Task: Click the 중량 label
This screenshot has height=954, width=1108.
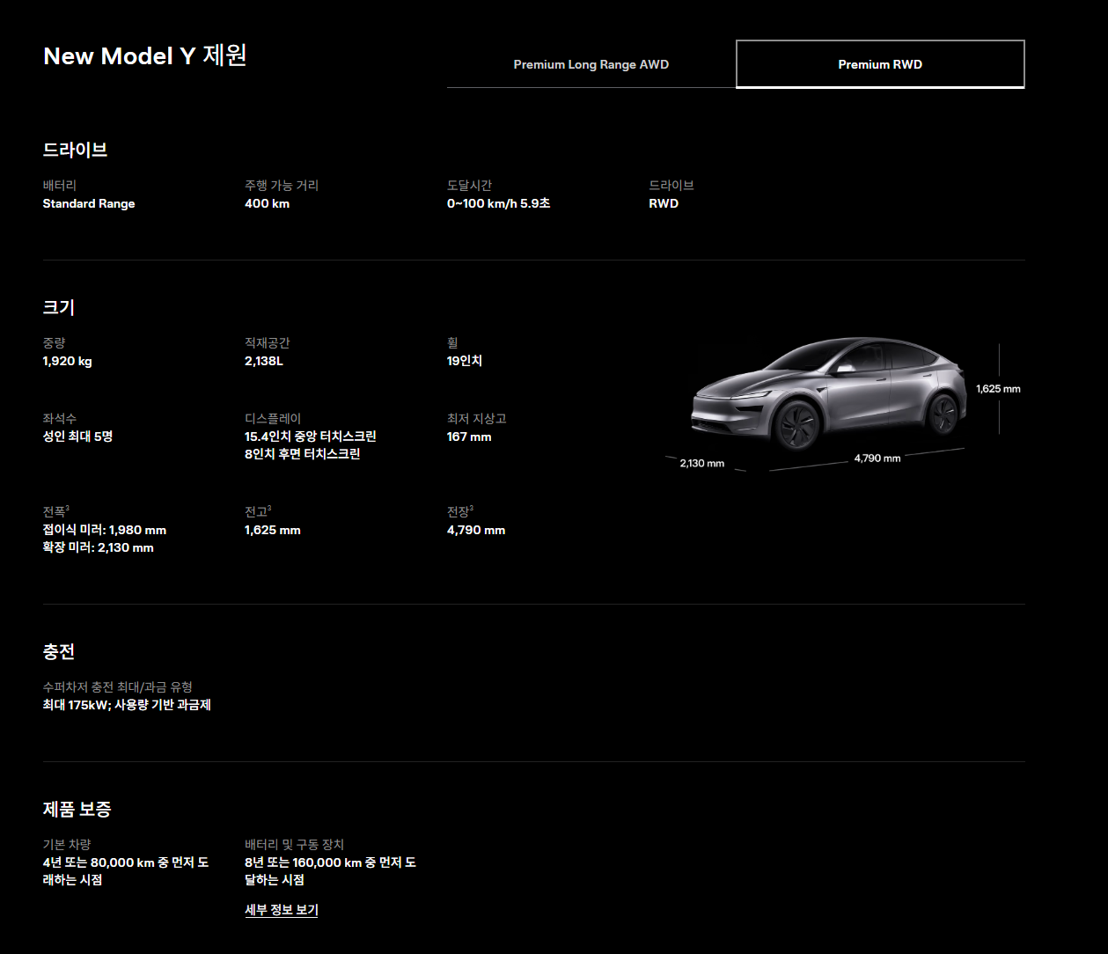Action: (55, 343)
